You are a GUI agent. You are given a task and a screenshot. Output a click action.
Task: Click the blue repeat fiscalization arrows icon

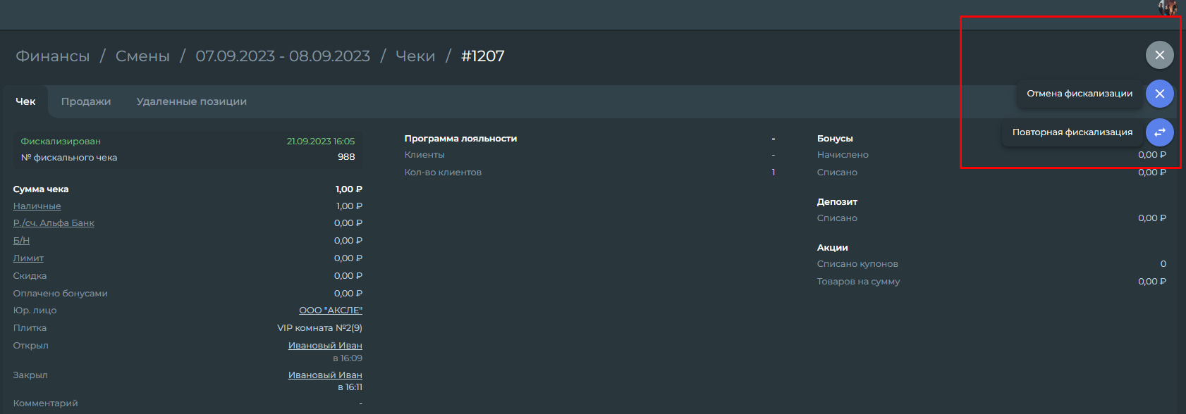point(1159,132)
